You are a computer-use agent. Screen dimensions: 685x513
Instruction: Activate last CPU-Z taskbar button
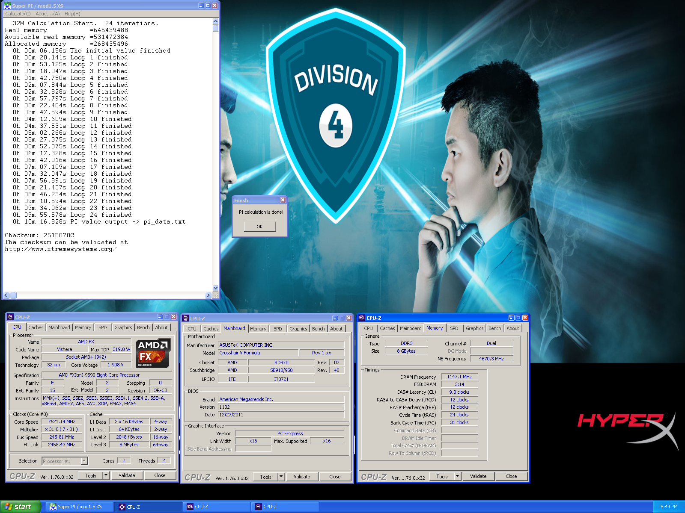coord(286,507)
